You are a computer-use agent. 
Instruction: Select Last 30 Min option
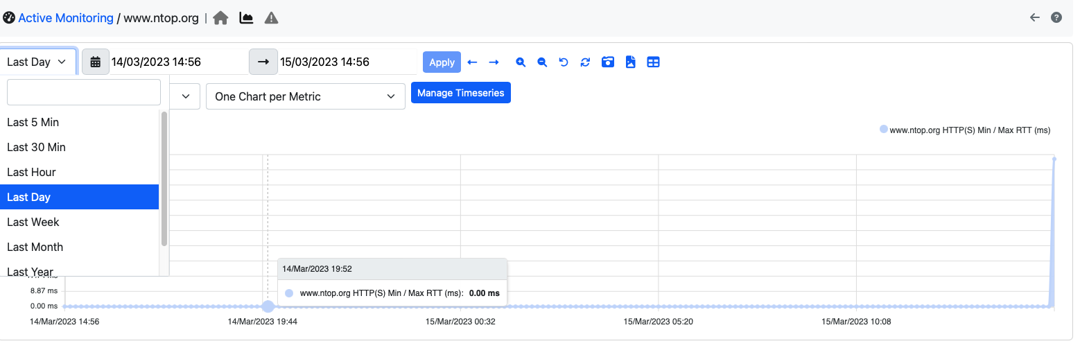[80, 147]
